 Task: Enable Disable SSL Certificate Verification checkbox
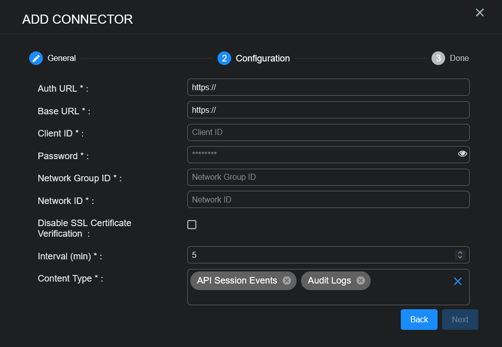192,225
